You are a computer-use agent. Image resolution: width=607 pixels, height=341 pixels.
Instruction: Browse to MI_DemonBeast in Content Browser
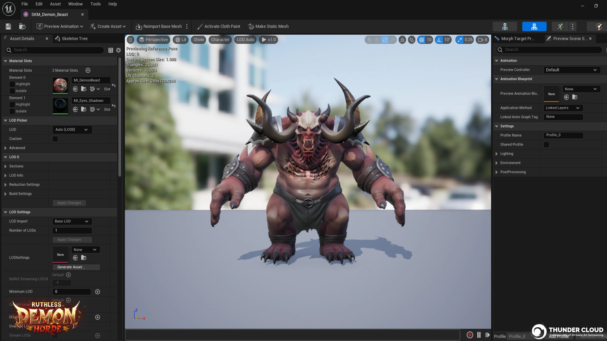[x=84, y=89]
